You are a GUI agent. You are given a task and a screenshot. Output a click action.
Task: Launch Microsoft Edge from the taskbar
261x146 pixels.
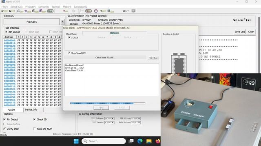[x=140, y=141]
